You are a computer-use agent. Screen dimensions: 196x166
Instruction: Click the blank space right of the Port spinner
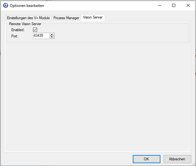coord(120,36)
